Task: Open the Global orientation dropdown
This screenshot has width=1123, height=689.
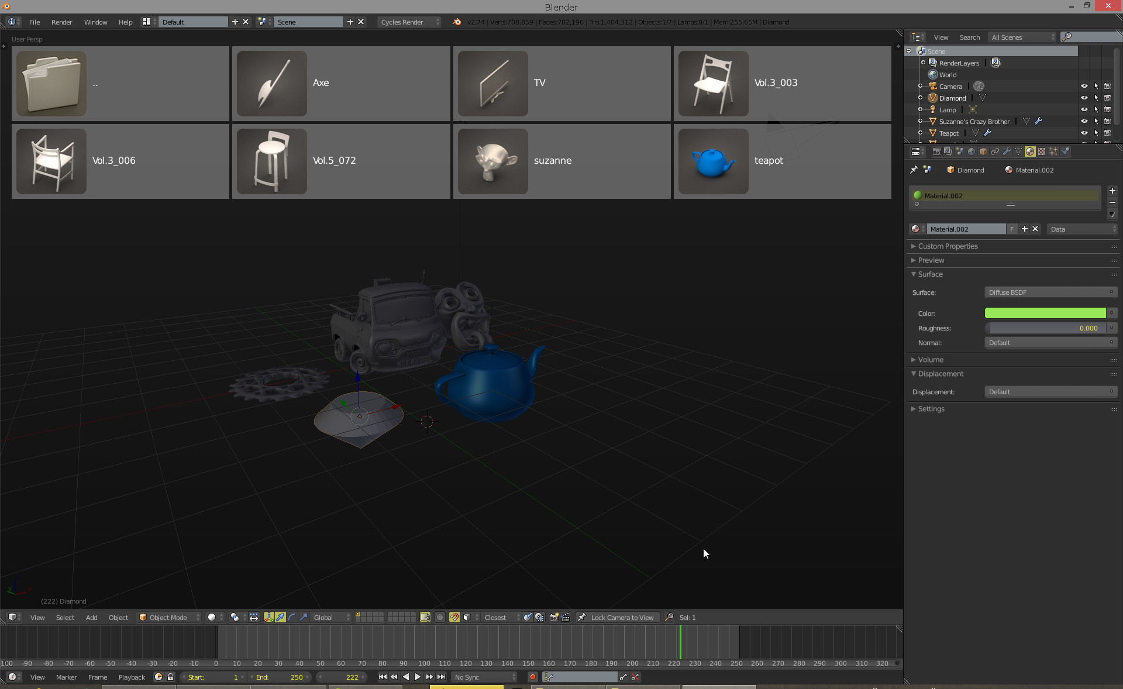Action: click(332, 617)
